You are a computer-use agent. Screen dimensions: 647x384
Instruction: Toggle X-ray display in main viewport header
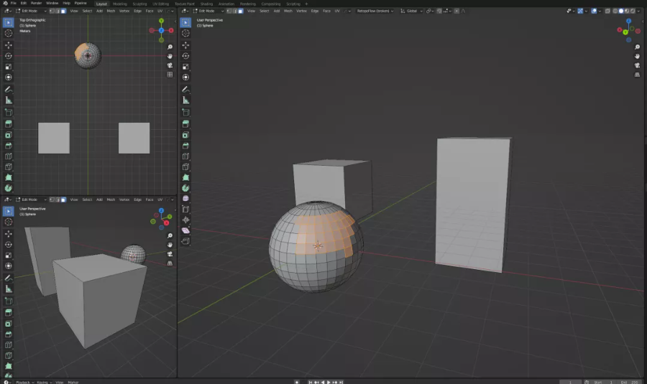click(607, 11)
